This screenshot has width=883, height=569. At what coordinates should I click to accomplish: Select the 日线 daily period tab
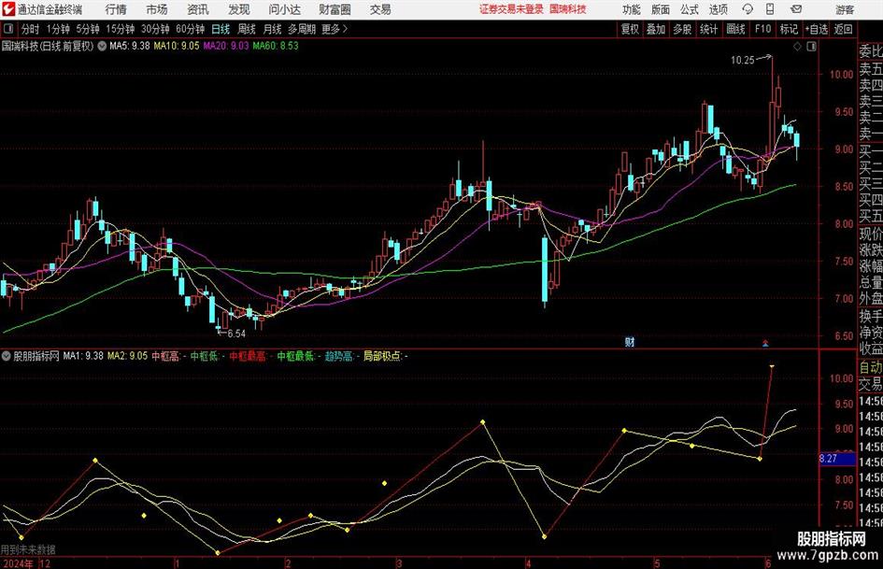pyautogui.click(x=221, y=29)
